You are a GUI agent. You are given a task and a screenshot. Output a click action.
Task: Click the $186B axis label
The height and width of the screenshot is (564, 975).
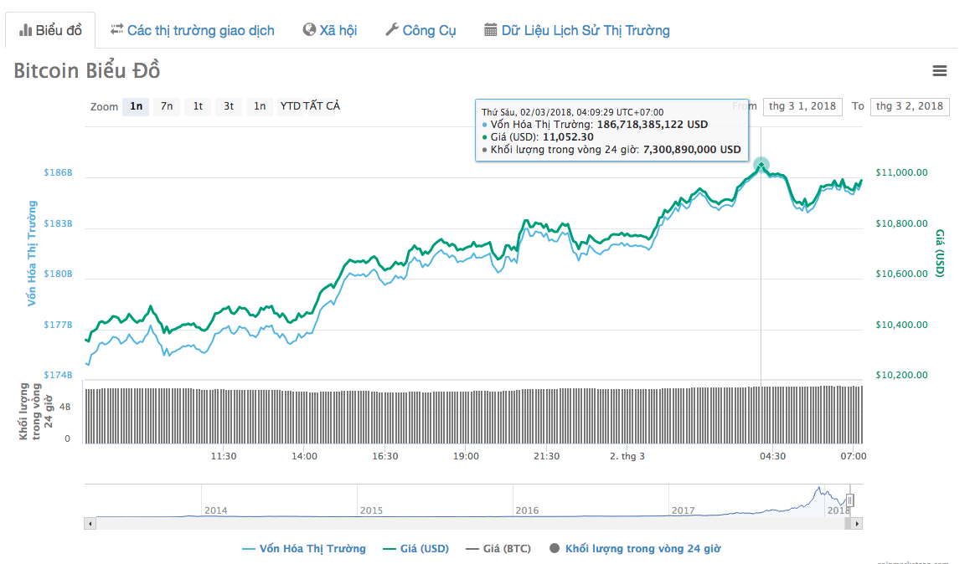58,172
